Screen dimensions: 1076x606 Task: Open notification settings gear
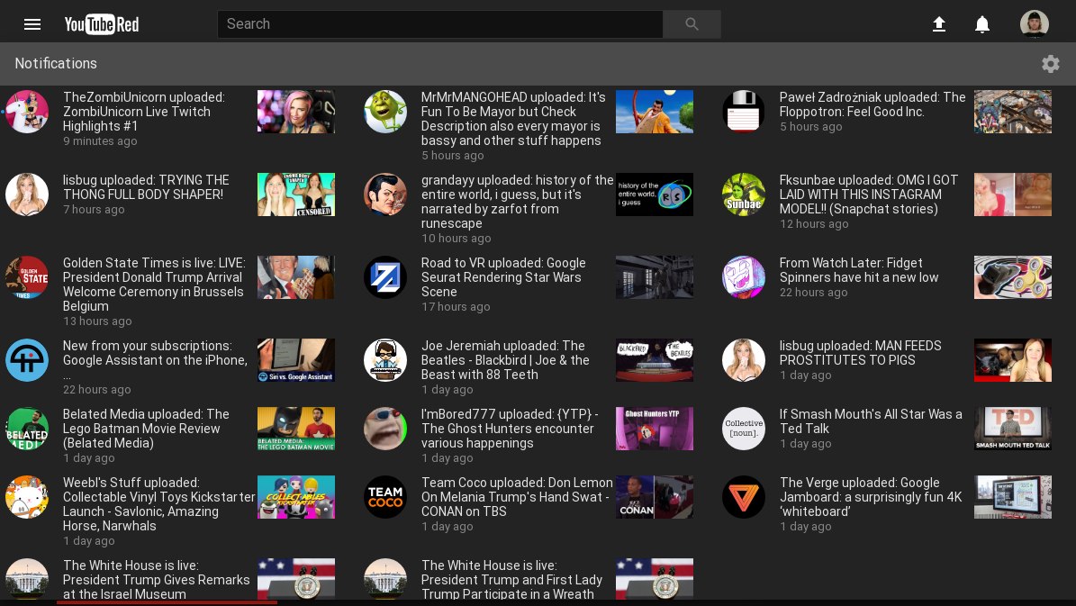1050,64
